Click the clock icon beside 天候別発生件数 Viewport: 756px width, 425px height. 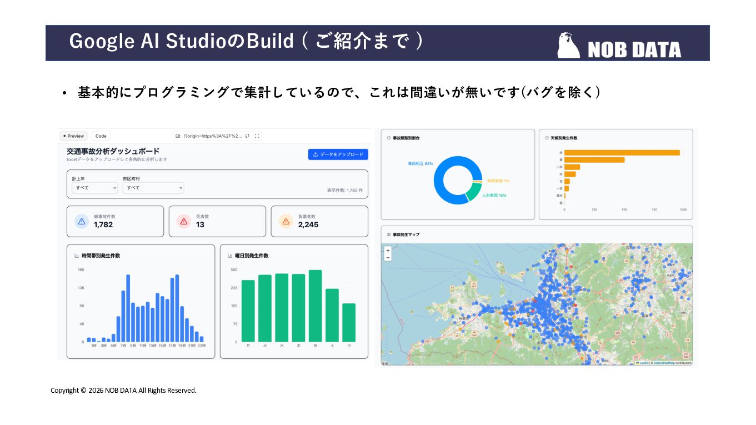click(x=547, y=138)
